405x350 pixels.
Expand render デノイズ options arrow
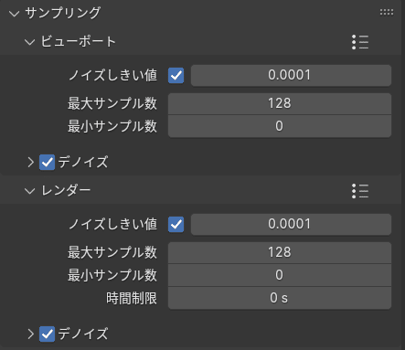30,334
